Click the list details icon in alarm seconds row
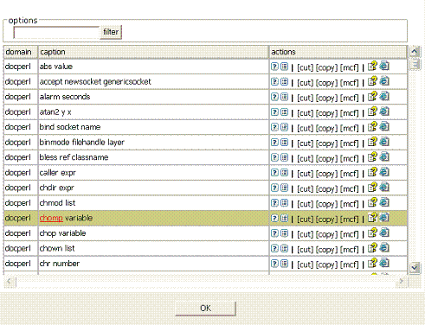This screenshot has height=325, width=425. click(x=284, y=97)
